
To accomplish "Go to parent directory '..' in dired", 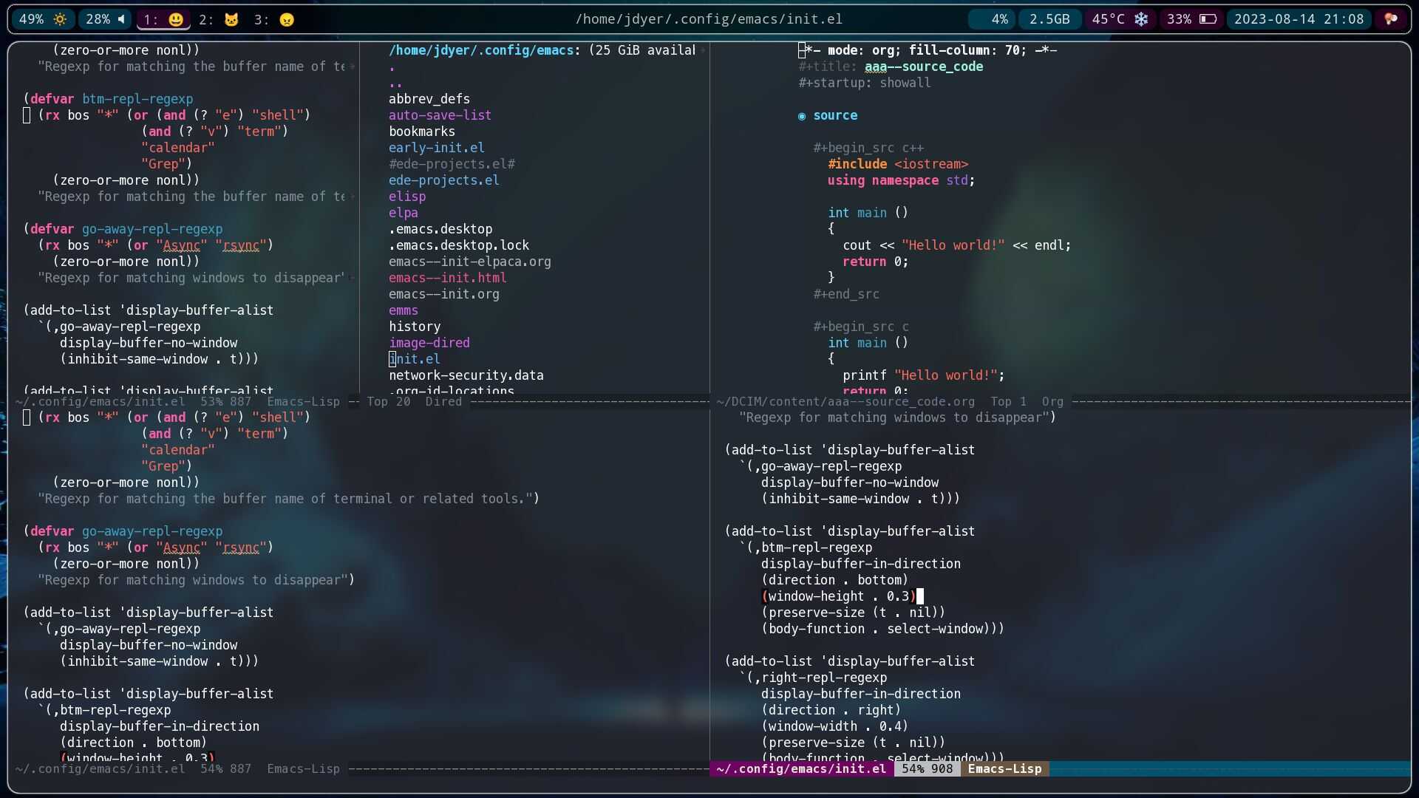I will tap(395, 83).
